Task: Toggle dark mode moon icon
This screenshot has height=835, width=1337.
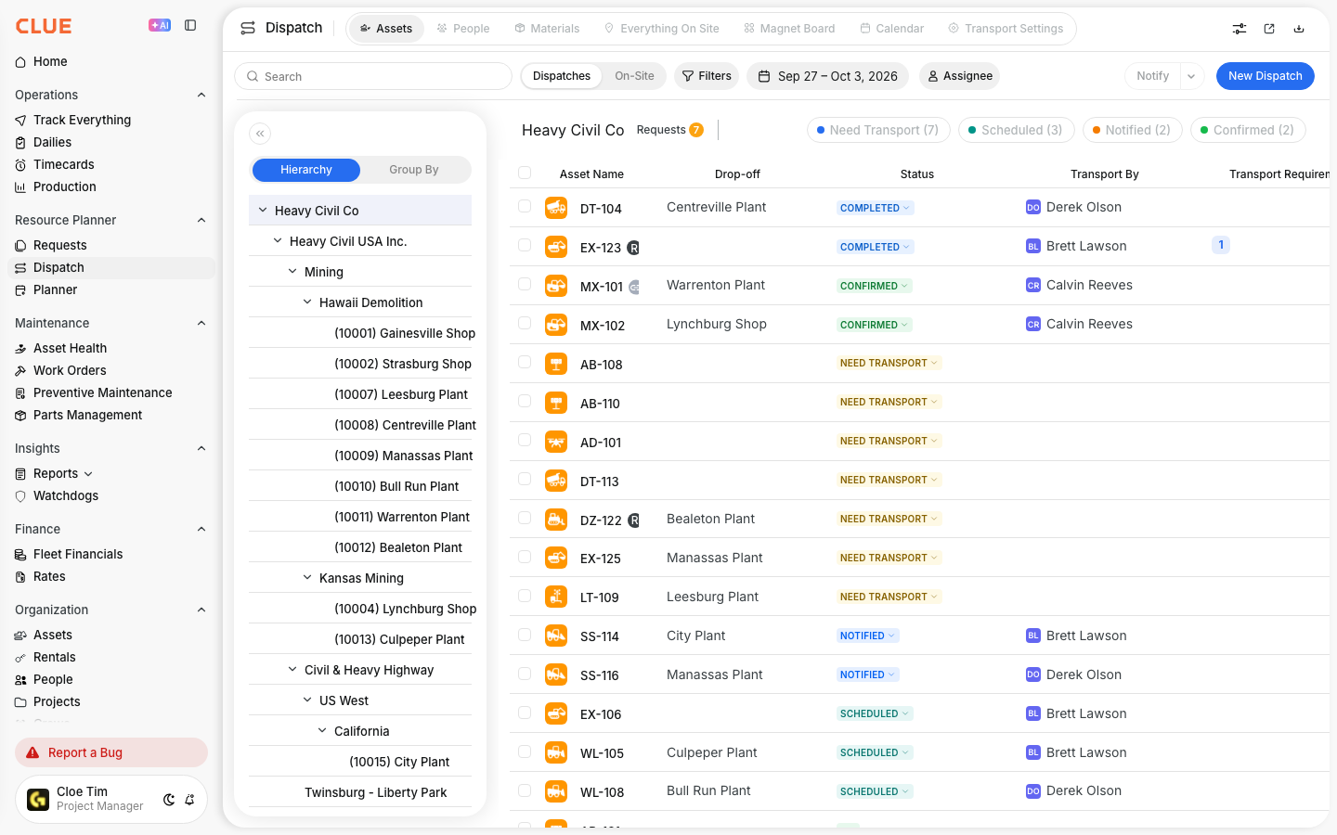Action: (x=169, y=800)
